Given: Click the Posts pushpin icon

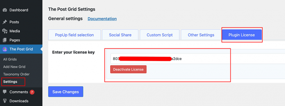Looking at the screenshot, I should coord(5,22).
